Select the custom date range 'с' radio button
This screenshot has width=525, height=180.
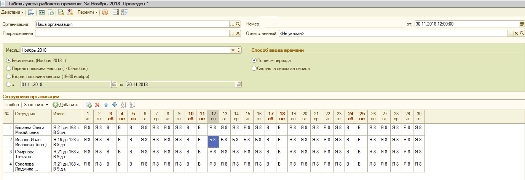pyautogui.click(x=8, y=84)
